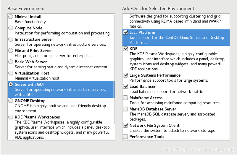This screenshot has height=155, width=237.
Task: Click 'Performance support tools for large systems.' text
Action: 169,80
